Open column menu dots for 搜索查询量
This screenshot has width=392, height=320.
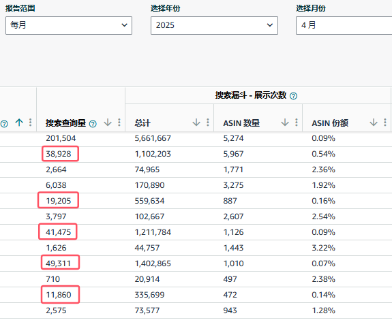click(x=119, y=123)
